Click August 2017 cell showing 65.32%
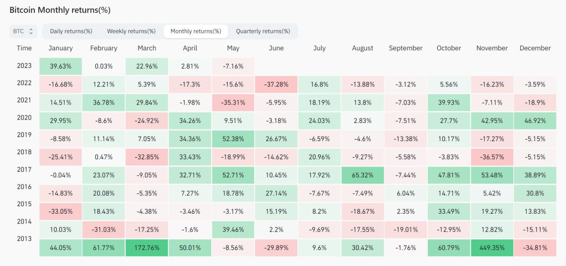 (362, 175)
